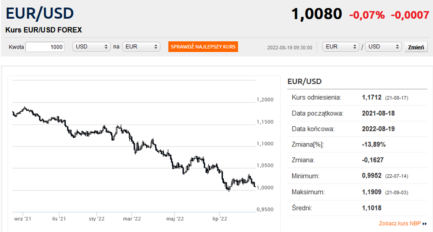Open the EUR target currency dropdown after 'na'

[x=141, y=47]
